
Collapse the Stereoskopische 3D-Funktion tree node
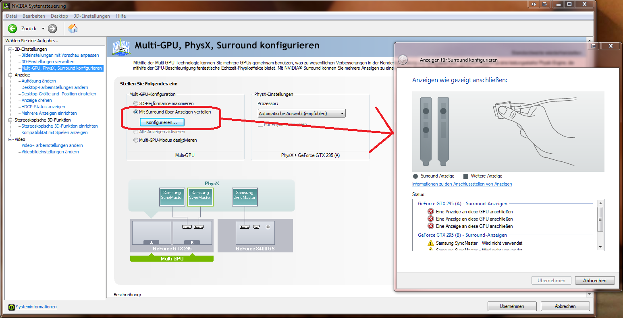pyautogui.click(x=10, y=120)
